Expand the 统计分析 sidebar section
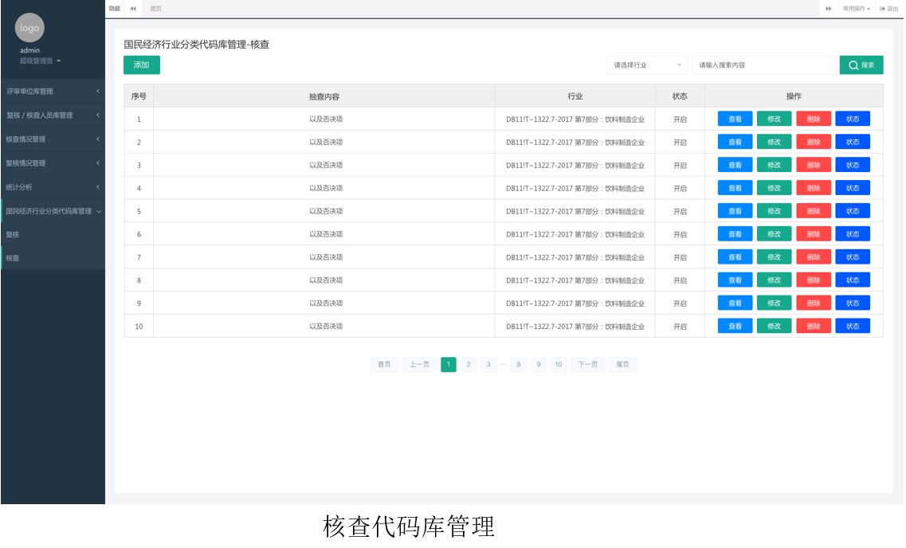The width and height of the screenshot is (906, 548). tap(52, 188)
